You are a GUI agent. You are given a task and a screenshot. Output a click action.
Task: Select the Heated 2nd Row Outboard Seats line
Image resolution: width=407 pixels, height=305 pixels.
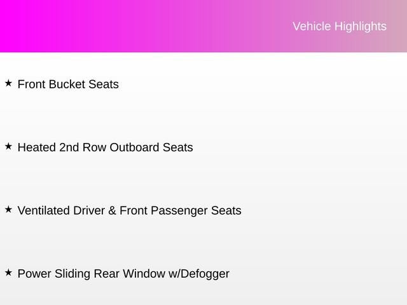[x=105, y=147]
